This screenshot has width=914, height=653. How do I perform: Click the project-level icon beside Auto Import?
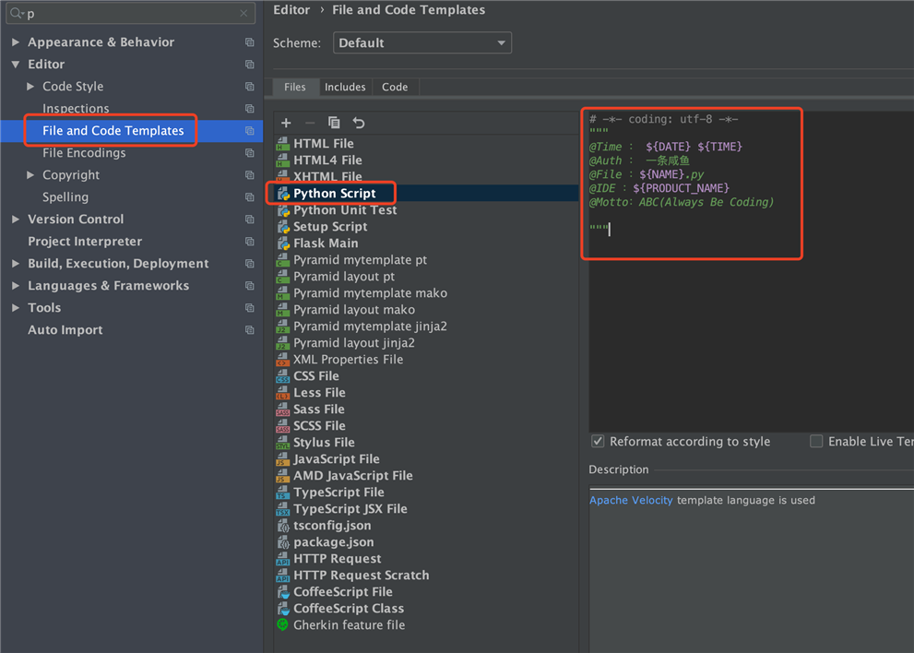[250, 330]
